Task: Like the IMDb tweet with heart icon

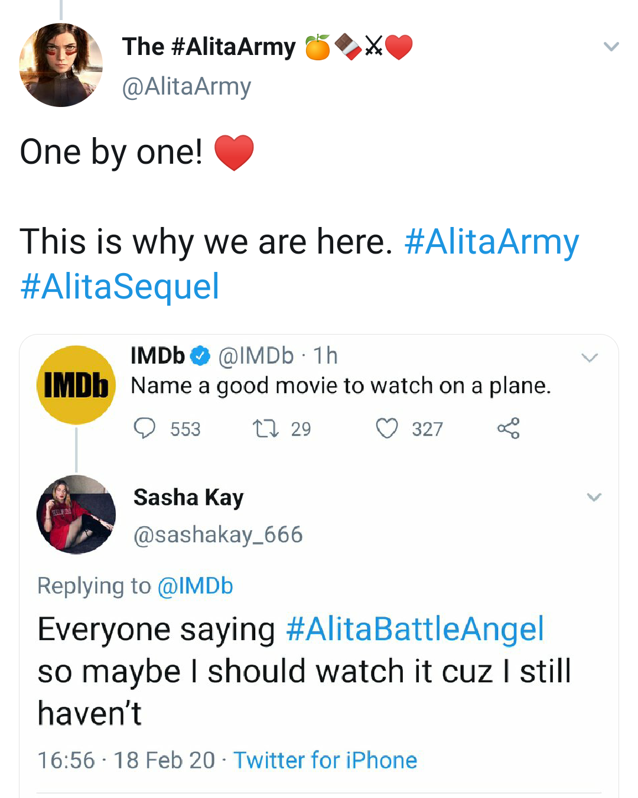Action: tap(387, 428)
